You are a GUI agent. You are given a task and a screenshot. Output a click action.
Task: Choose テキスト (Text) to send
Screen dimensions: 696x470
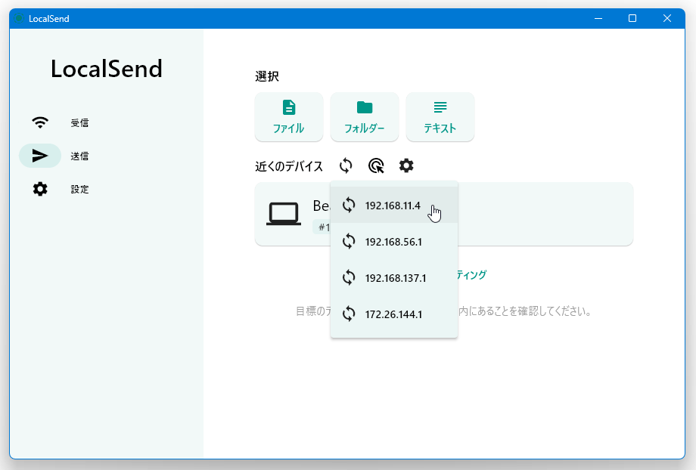point(440,117)
